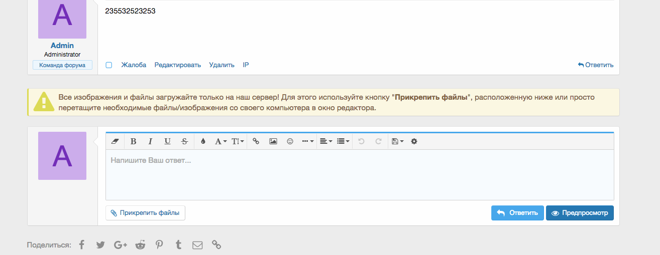660x255 pixels.
Task: Open the text color droplet picker
Action: pyautogui.click(x=203, y=141)
